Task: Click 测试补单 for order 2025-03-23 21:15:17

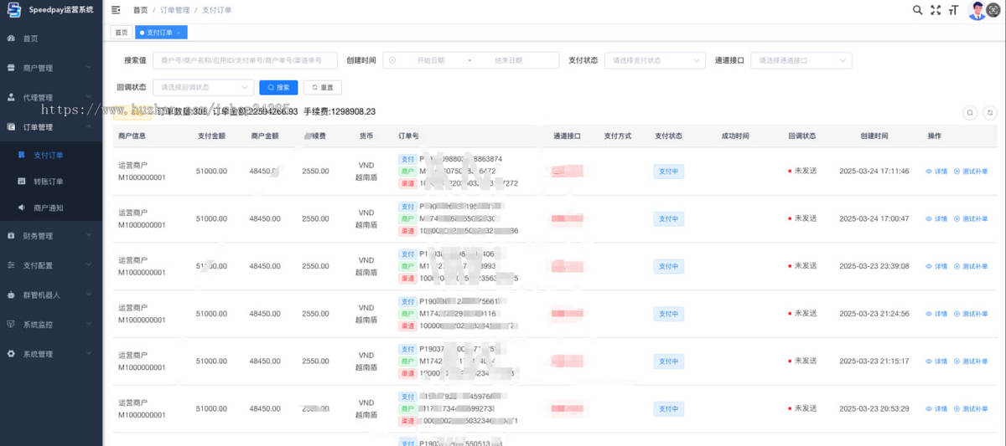Action: tap(971, 361)
